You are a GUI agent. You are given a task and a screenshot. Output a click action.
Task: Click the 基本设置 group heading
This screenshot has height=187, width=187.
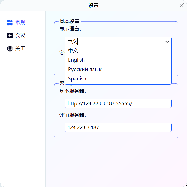[x=69, y=22]
